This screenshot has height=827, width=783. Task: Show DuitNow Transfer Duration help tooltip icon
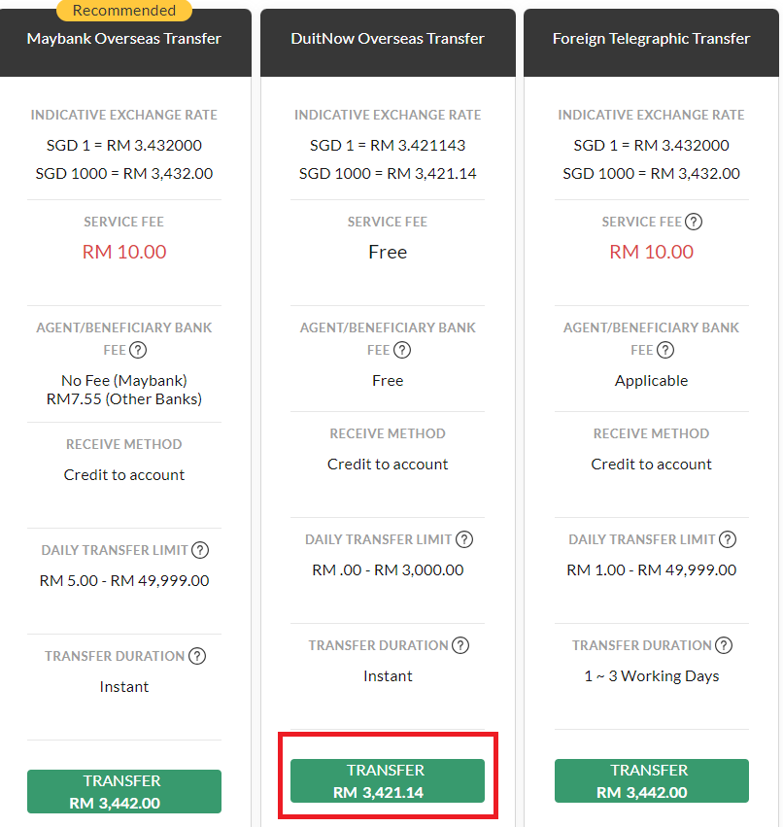(460, 645)
